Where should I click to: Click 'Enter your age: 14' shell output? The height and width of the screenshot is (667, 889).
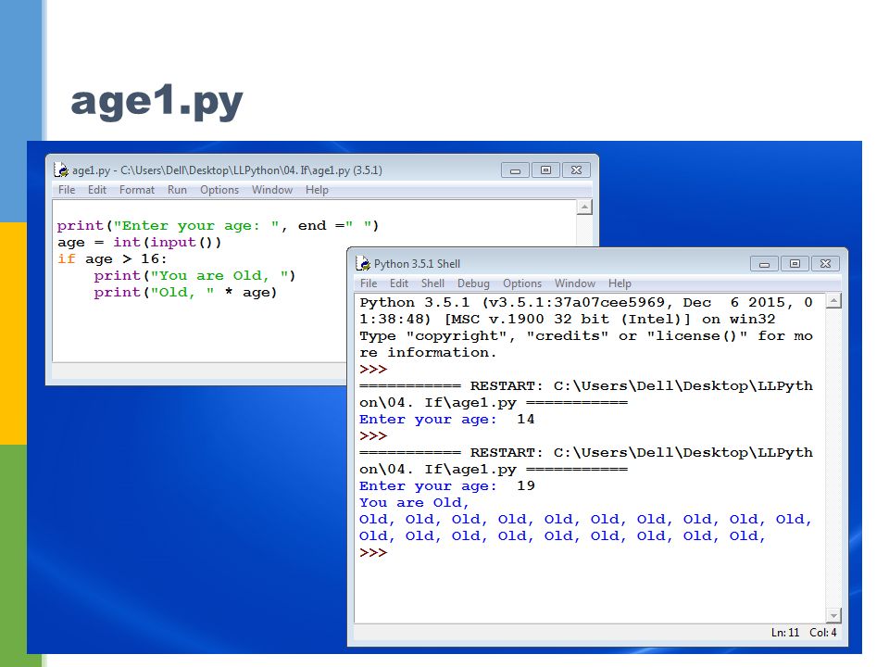pos(446,419)
